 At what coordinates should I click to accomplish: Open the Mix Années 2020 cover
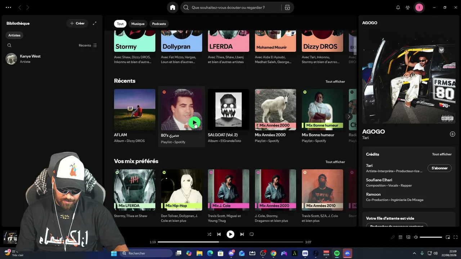pyautogui.click(x=276, y=190)
